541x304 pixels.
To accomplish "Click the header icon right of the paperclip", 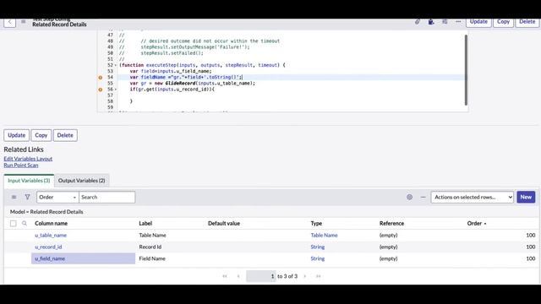I will point(431,22).
